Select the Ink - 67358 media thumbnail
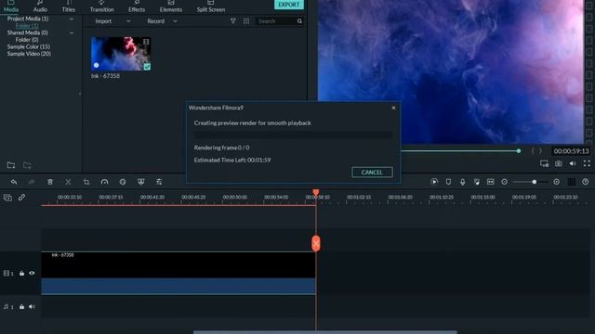595x334 pixels. coord(121,54)
